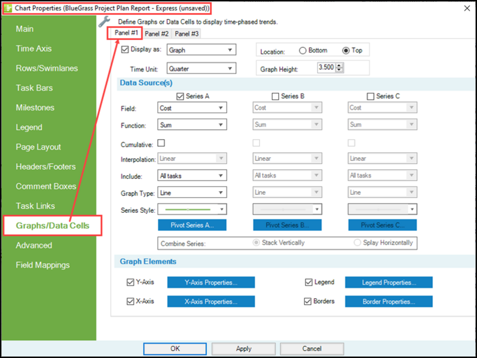Open the Main section
Image resolution: width=477 pixels, height=358 pixels.
tap(25, 29)
